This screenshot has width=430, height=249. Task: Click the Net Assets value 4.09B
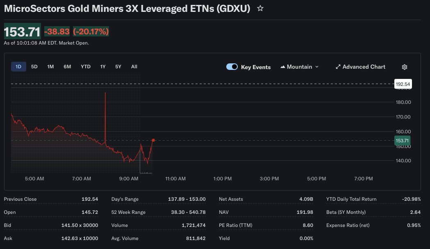pyautogui.click(x=306, y=199)
